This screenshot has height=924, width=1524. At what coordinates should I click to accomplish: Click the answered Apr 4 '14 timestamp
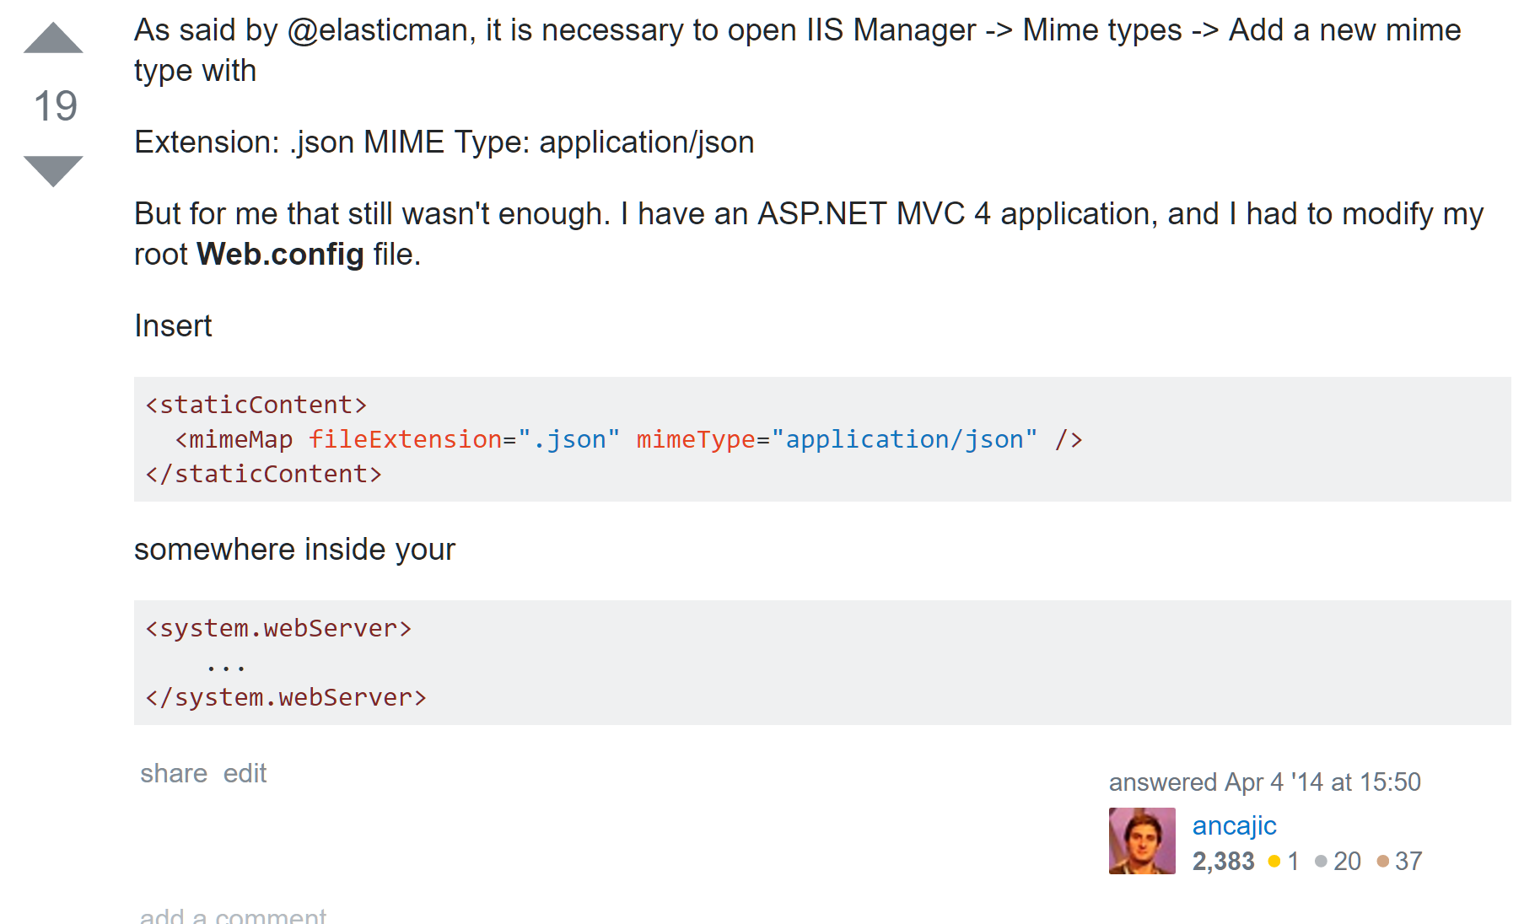click(x=1264, y=782)
